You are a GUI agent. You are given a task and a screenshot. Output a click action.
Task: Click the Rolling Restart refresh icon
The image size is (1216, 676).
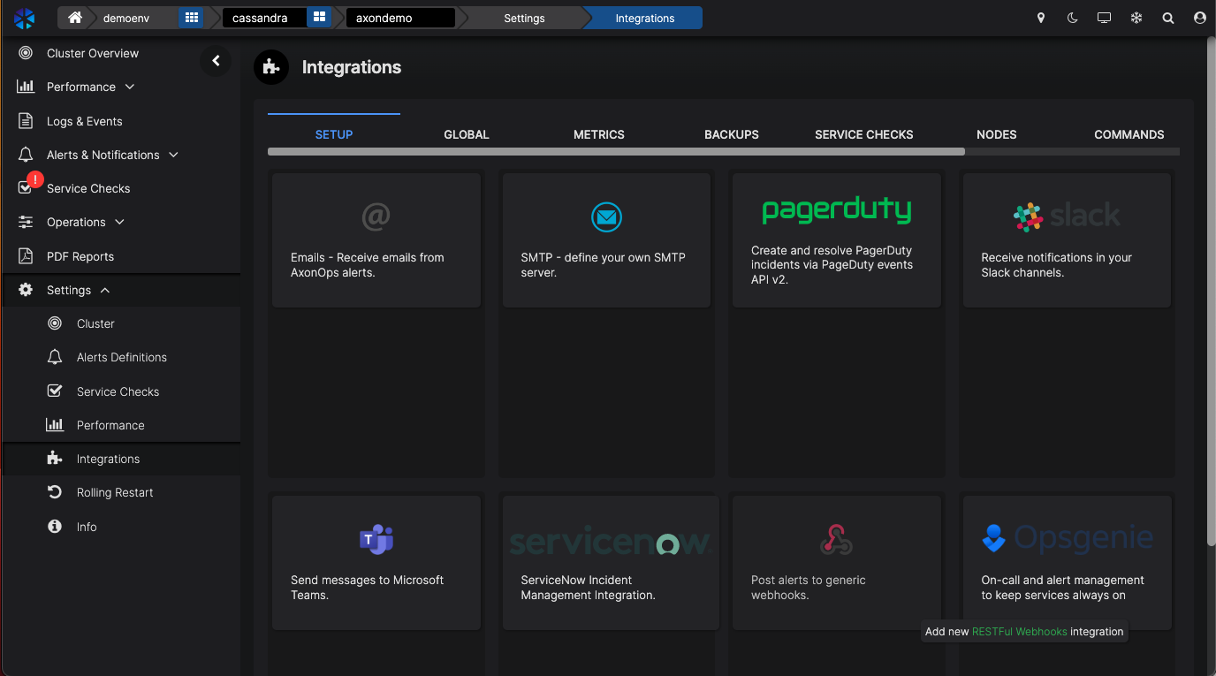[55, 492]
